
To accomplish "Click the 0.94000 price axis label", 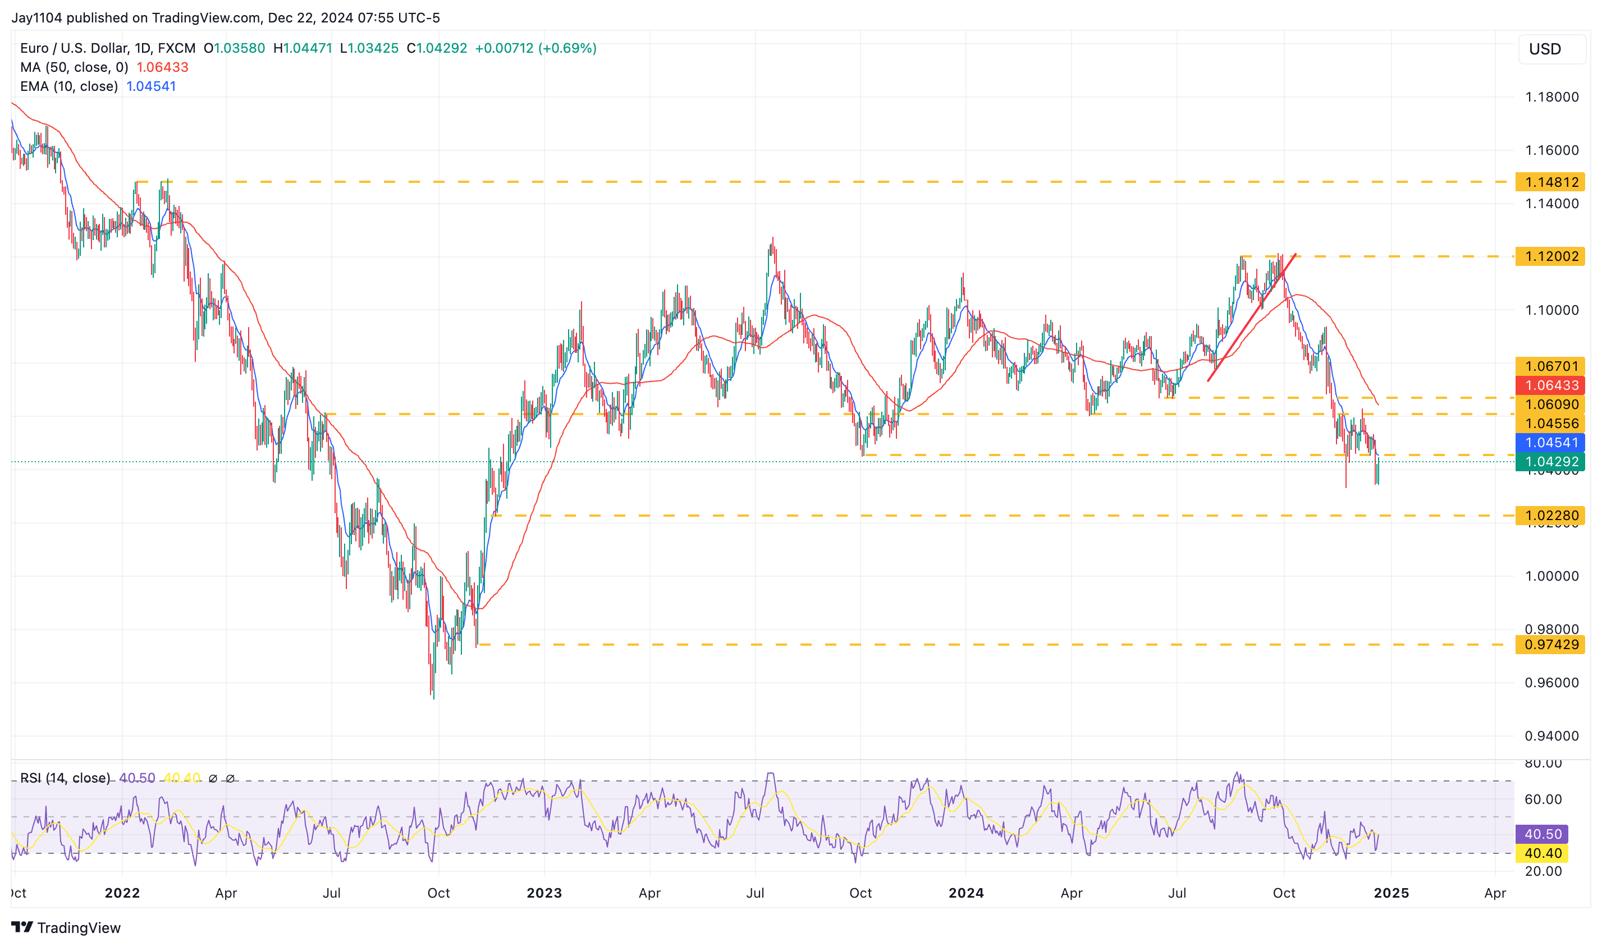I will point(1551,735).
